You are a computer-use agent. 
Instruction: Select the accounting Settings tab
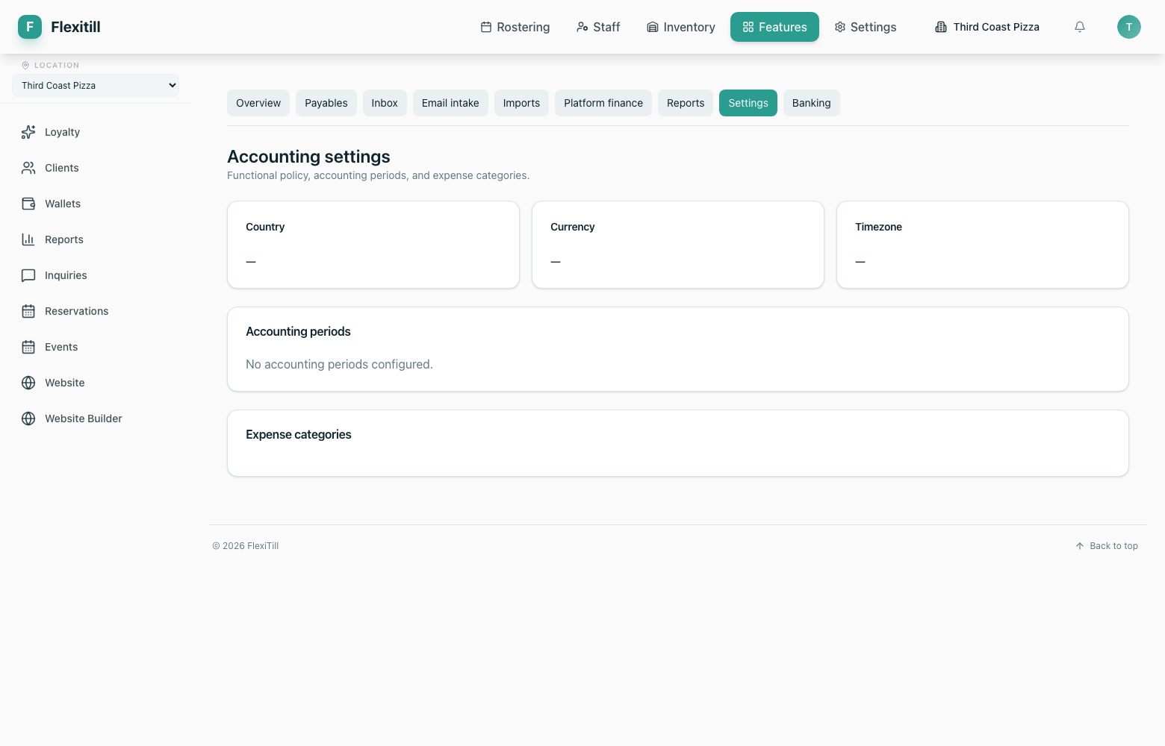748,103
